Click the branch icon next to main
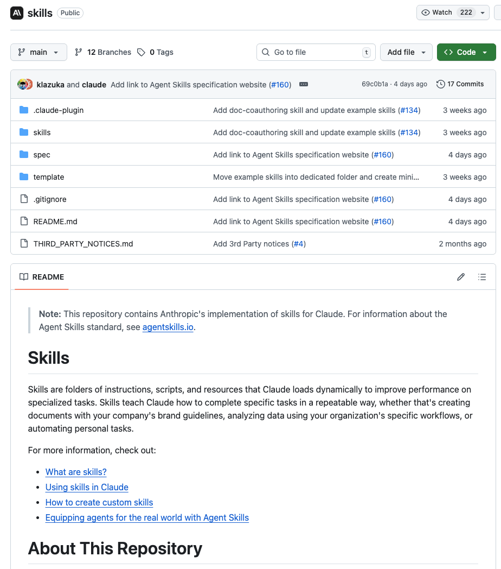This screenshot has width=501, height=569. pyautogui.click(x=22, y=52)
